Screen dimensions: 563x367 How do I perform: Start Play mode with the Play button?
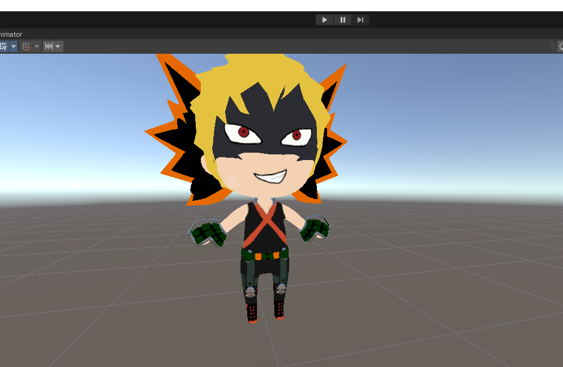coord(324,20)
